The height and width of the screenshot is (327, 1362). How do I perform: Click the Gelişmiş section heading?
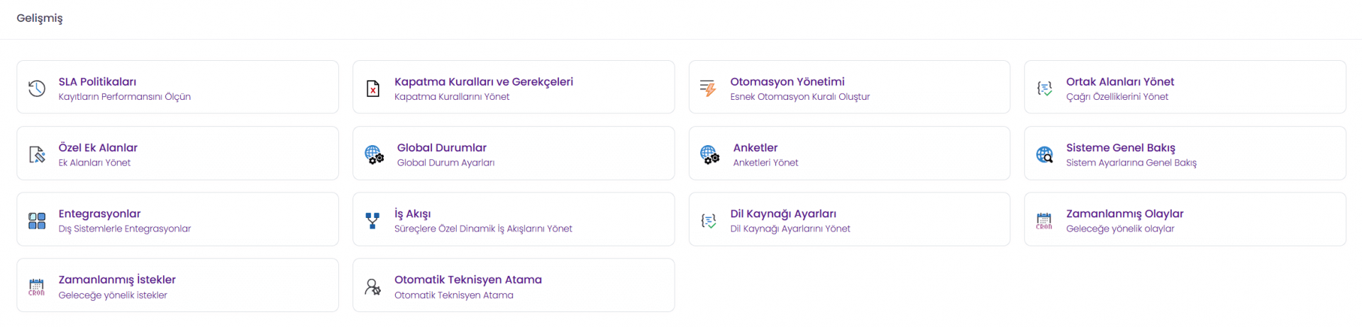tap(40, 18)
